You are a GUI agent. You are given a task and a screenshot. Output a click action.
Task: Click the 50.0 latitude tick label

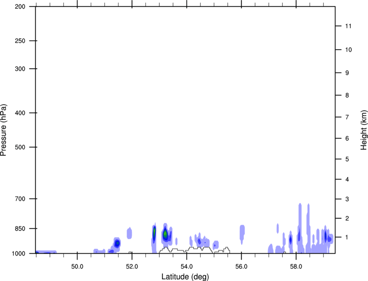click(x=77, y=267)
